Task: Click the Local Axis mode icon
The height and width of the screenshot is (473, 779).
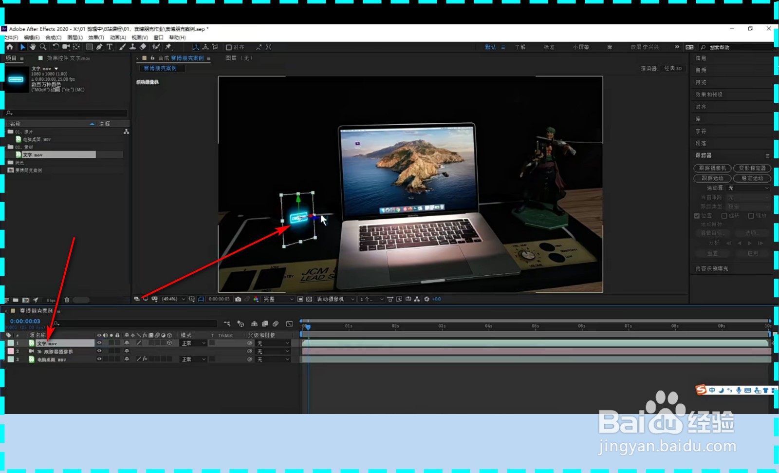Action: click(x=196, y=47)
